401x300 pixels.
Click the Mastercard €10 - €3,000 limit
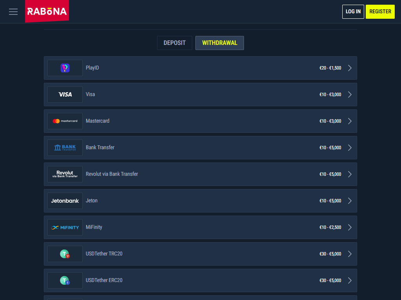[x=330, y=121]
